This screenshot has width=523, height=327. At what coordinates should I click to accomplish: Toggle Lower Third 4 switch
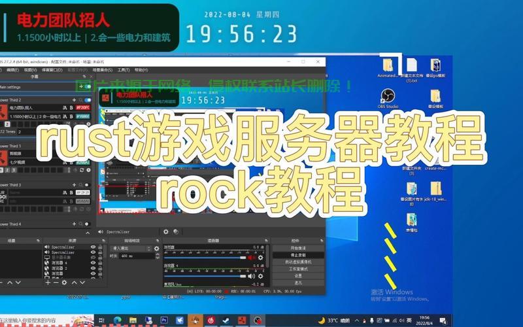point(87,224)
